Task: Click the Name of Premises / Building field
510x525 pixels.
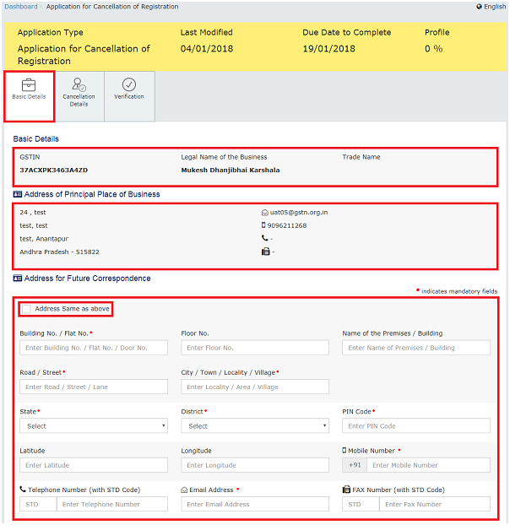Action: [416, 348]
